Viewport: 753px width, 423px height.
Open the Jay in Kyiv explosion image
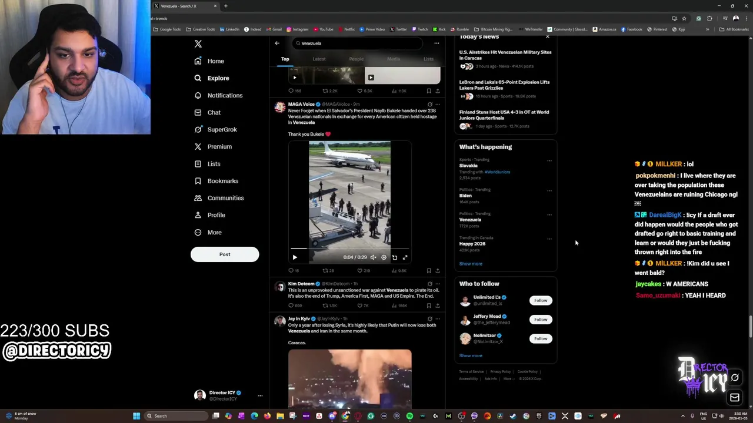350,378
